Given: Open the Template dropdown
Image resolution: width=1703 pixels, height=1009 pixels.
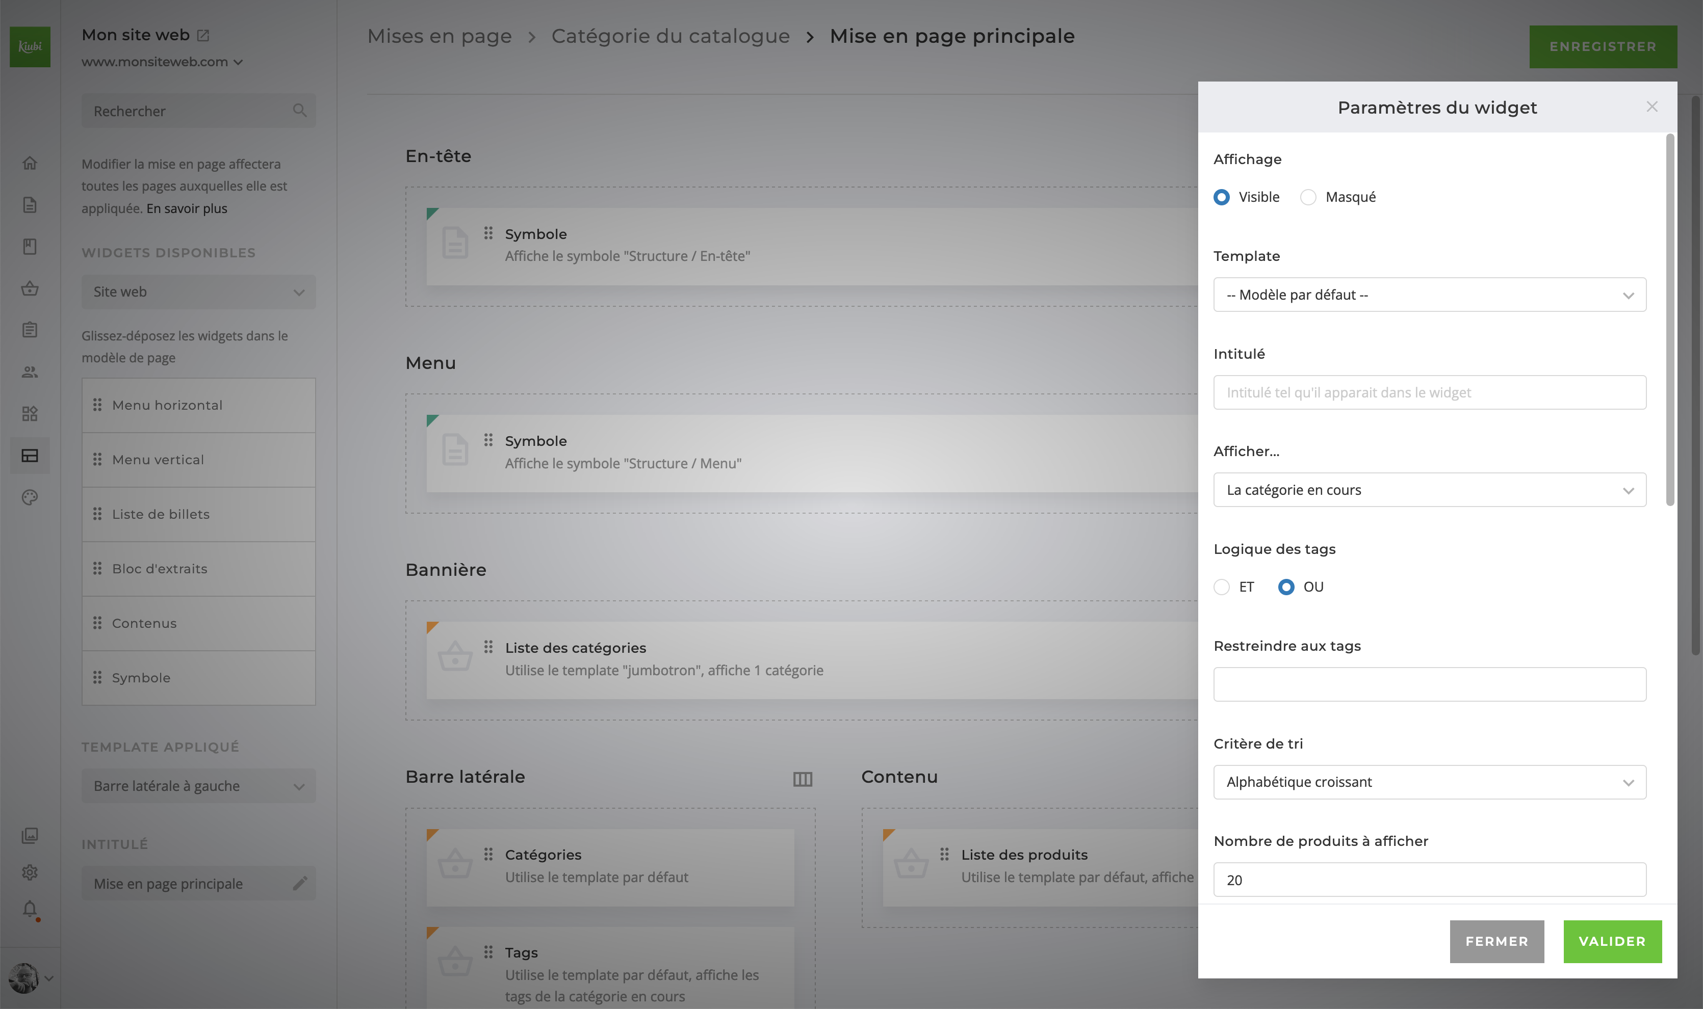Looking at the screenshot, I should click(1430, 295).
